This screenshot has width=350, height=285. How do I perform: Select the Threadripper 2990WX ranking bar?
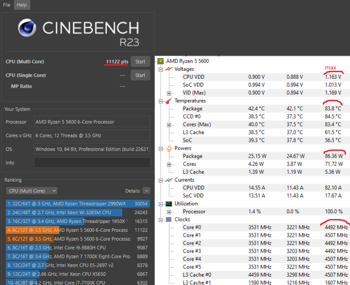pos(78,204)
